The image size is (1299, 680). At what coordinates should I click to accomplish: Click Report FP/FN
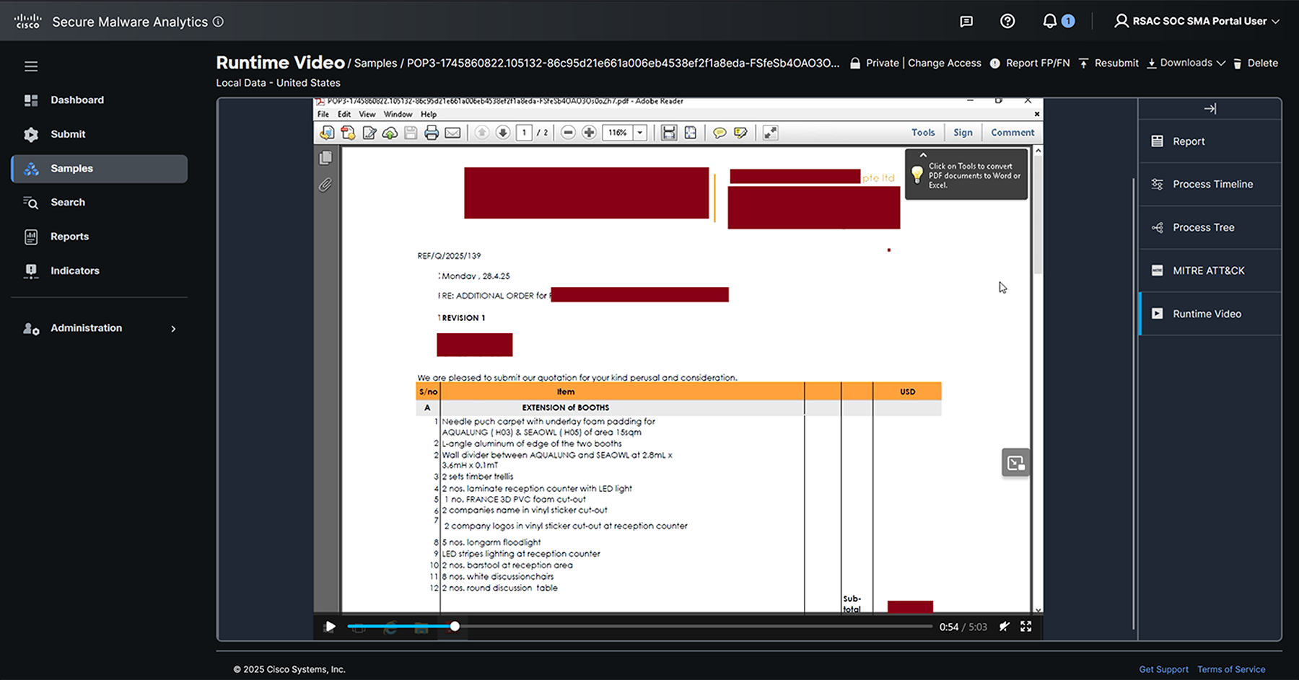1030,63
